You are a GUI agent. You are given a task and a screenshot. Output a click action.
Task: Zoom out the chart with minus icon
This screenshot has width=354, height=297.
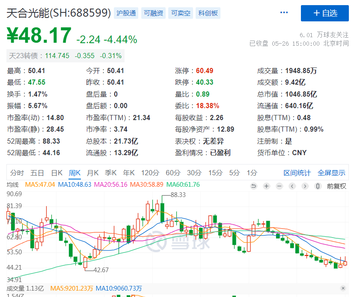click(279, 186)
